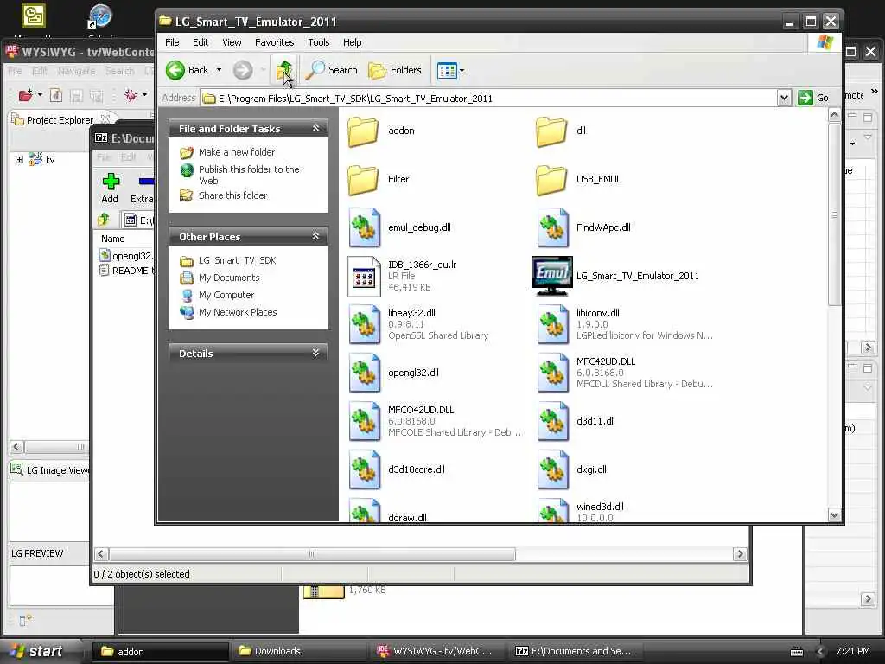This screenshot has width=885, height=664.
Task: Open the address bar dropdown arrow
Action: click(x=784, y=99)
